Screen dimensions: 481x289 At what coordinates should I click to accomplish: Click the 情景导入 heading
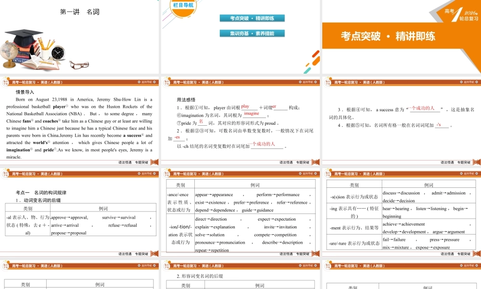pyautogui.click(x=25, y=92)
